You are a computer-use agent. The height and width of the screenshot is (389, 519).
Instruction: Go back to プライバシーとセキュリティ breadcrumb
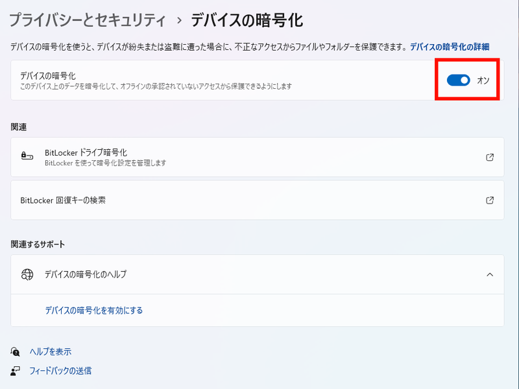(x=88, y=20)
